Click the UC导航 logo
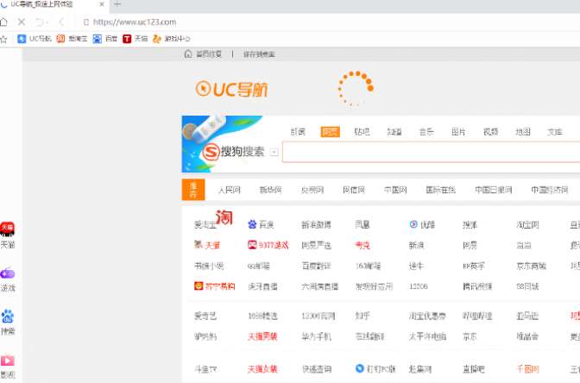Screen dimensions: 580x383 click(231, 89)
